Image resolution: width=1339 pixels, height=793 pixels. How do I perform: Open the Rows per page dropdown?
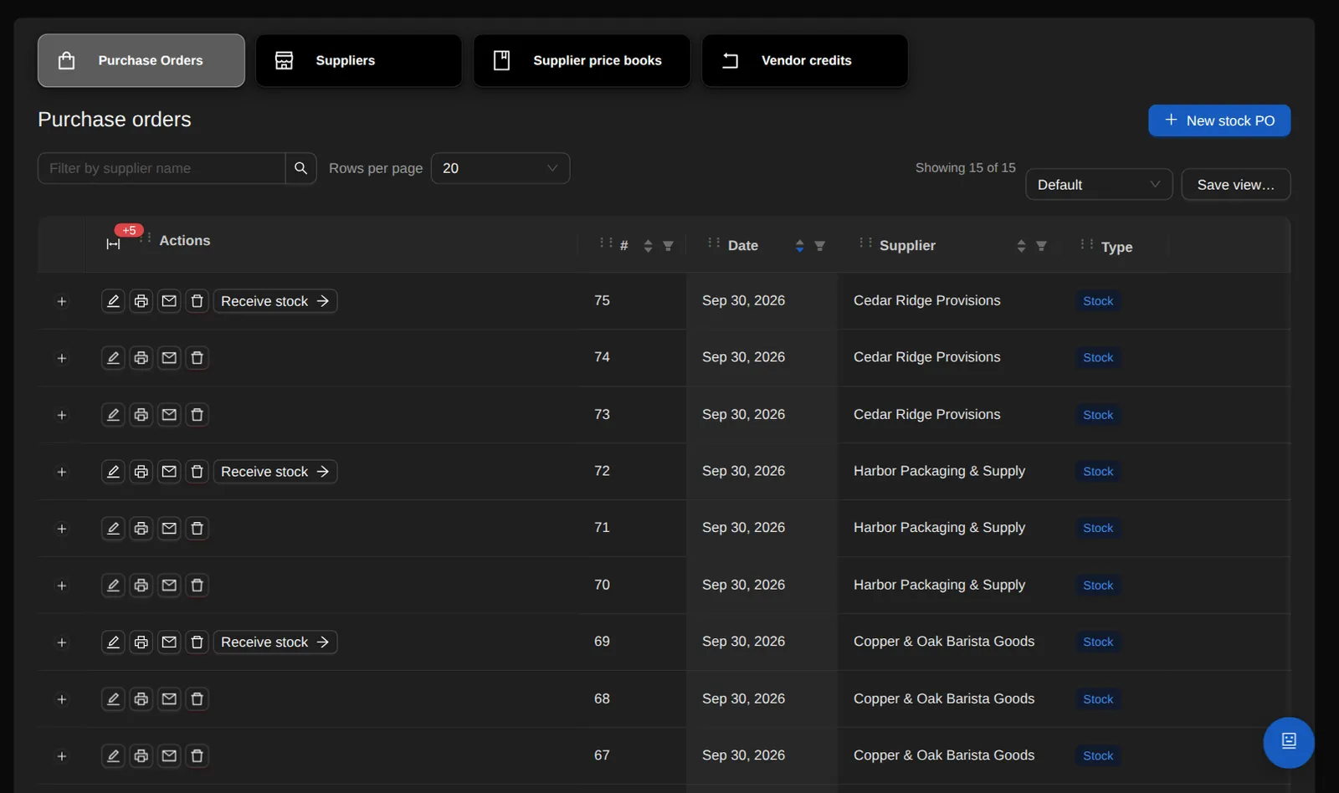[x=500, y=168]
